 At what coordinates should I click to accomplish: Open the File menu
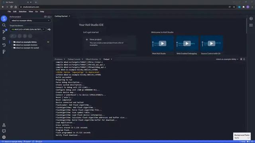pos(9,12)
